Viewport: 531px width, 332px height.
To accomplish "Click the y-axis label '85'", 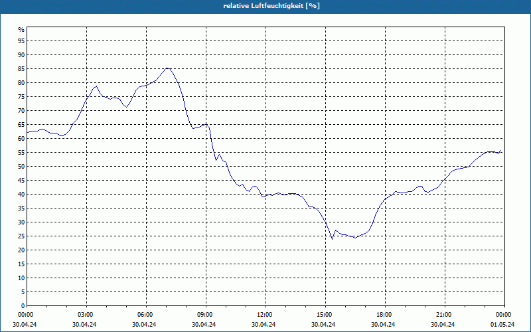I will 21,69.
